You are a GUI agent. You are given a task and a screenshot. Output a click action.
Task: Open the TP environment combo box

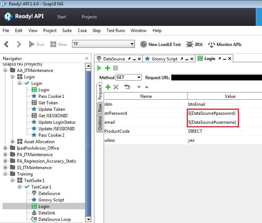tap(103, 44)
